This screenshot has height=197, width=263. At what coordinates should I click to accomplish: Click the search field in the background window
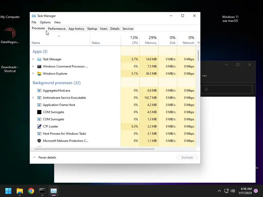click(x=227, y=90)
